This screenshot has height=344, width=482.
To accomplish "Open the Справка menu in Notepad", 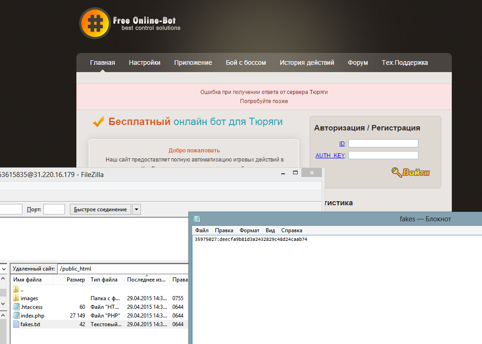I will [x=292, y=230].
